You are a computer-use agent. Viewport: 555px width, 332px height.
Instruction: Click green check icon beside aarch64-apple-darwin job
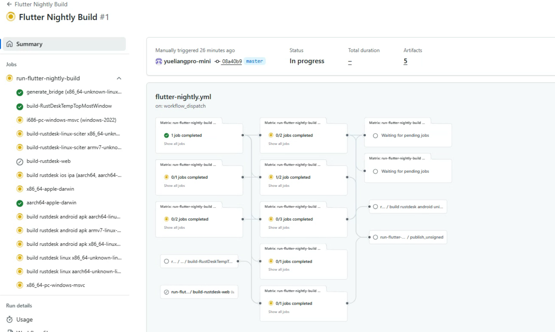pyautogui.click(x=20, y=203)
